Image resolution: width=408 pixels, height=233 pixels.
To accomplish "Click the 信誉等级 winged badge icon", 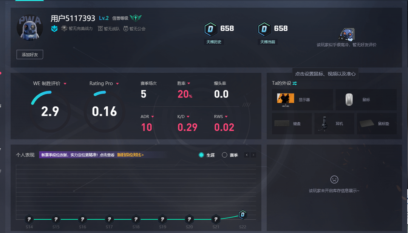I will (136, 18).
